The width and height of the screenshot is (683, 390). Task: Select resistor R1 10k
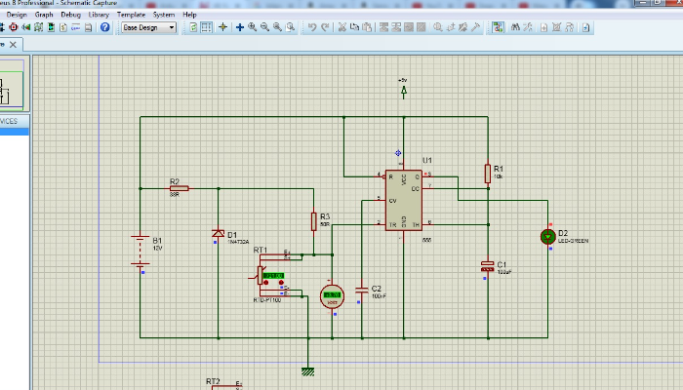(488, 174)
